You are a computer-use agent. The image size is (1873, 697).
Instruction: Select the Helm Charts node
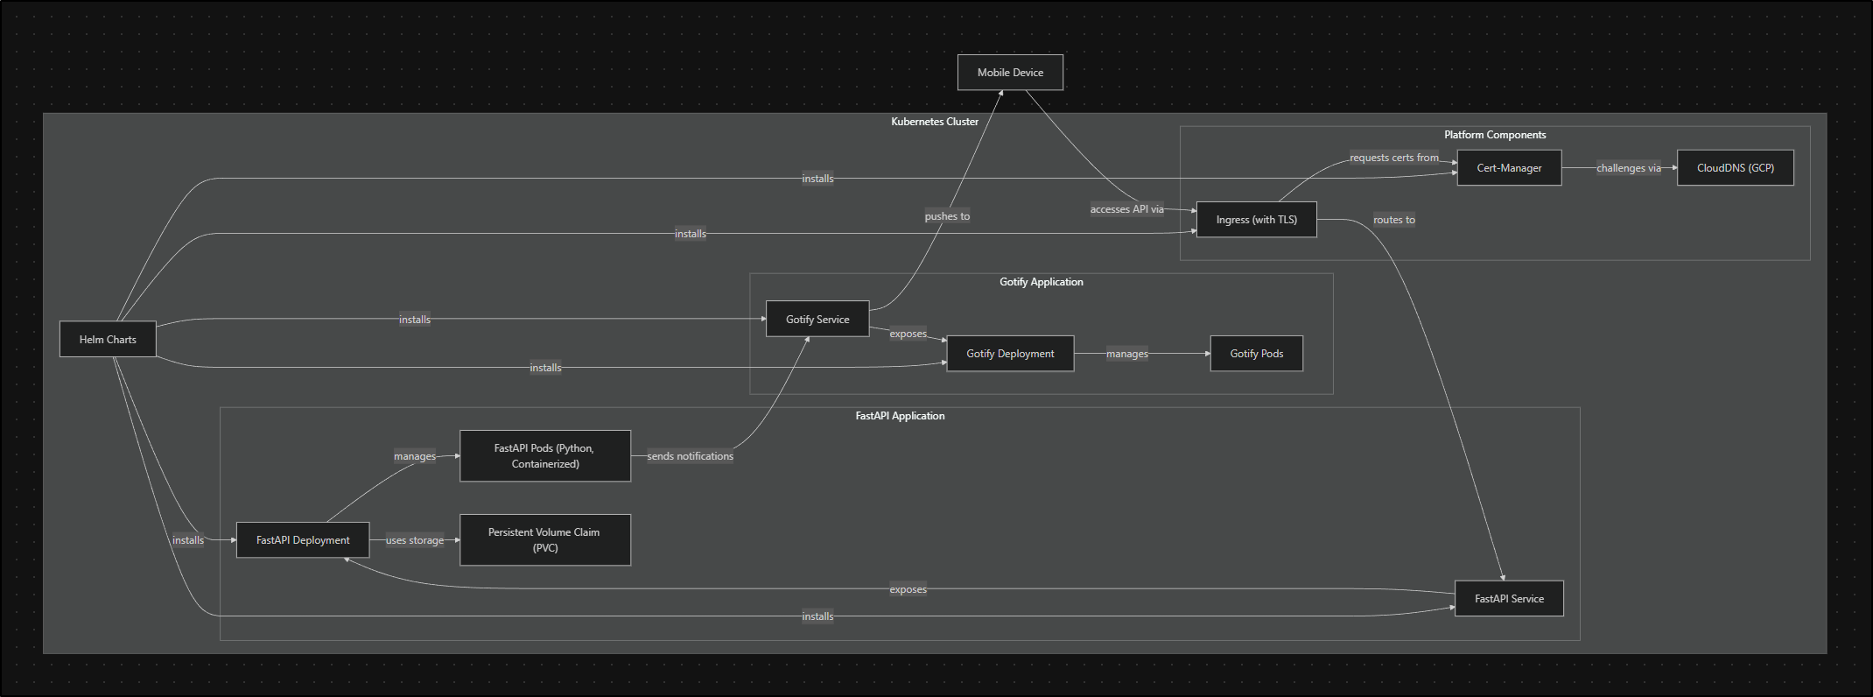pos(108,340)
